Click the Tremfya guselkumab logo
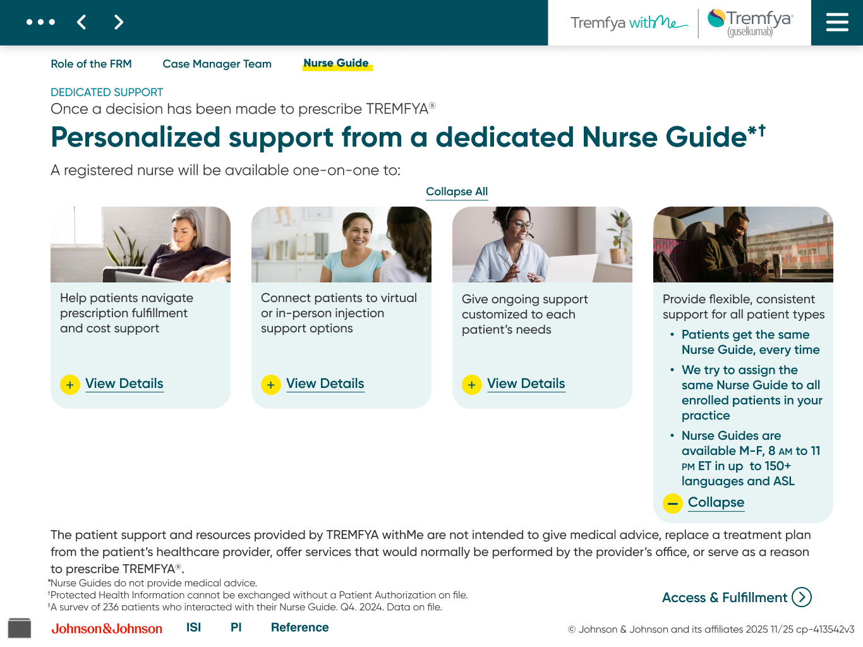The width and height of the screenshot is (863, 647). pos(750,23)
